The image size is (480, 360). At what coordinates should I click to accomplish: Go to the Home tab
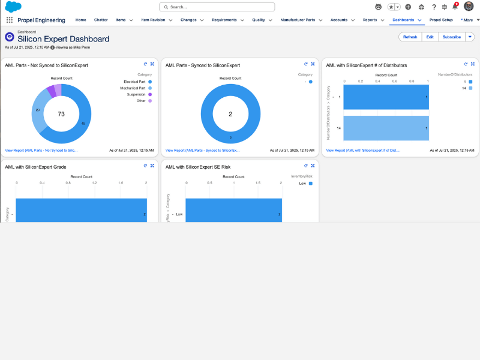point(81,20)
